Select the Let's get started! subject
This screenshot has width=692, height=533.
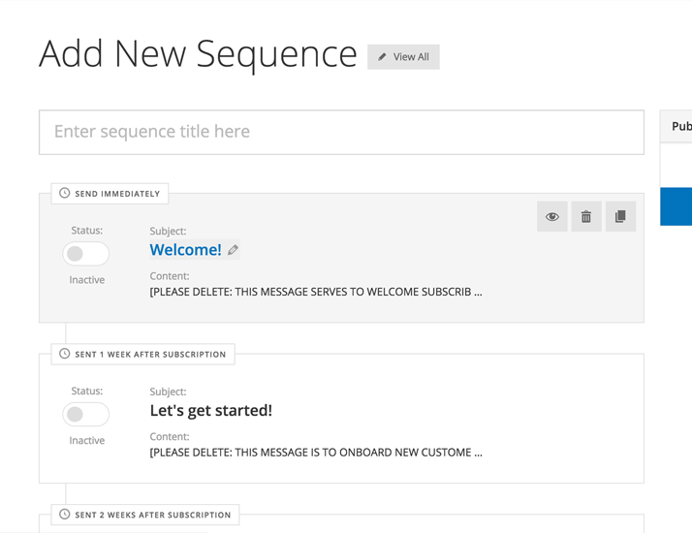(x=211, y=410)
